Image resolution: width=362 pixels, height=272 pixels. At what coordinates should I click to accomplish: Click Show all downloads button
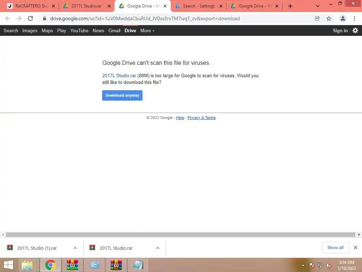click(x=335, y=248)
